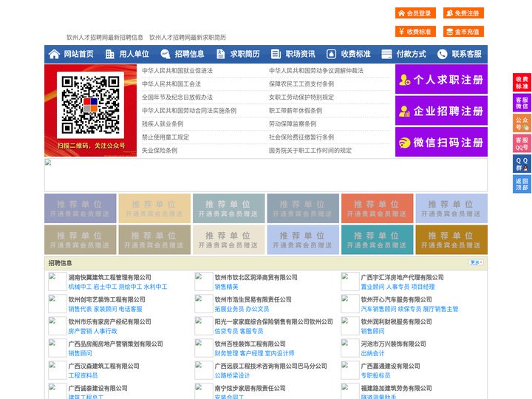Open 南宁炫步家居有限责任公司 link
Image resolution: width=532 pixels, height=399 pixels.
(x=250, y=388)
